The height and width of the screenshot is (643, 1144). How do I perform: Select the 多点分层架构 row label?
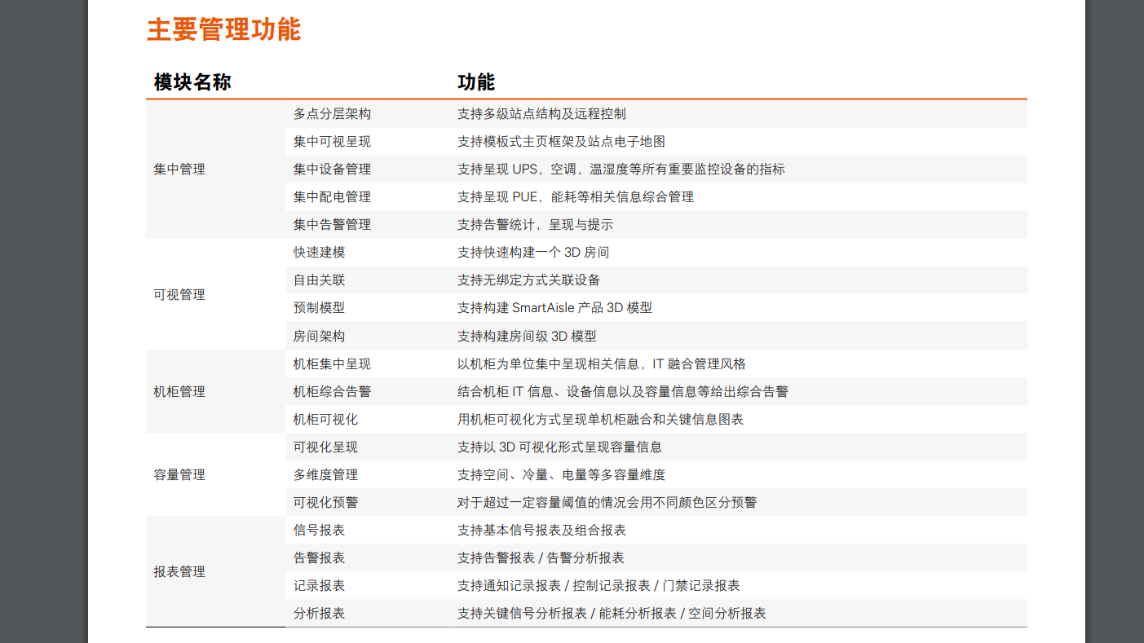click(x=332, y=113)
